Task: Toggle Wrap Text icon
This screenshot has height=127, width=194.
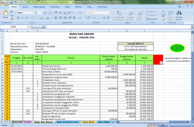Action: tap(80, 13)
